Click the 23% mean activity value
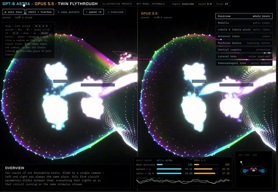 [x=190, y=165]
